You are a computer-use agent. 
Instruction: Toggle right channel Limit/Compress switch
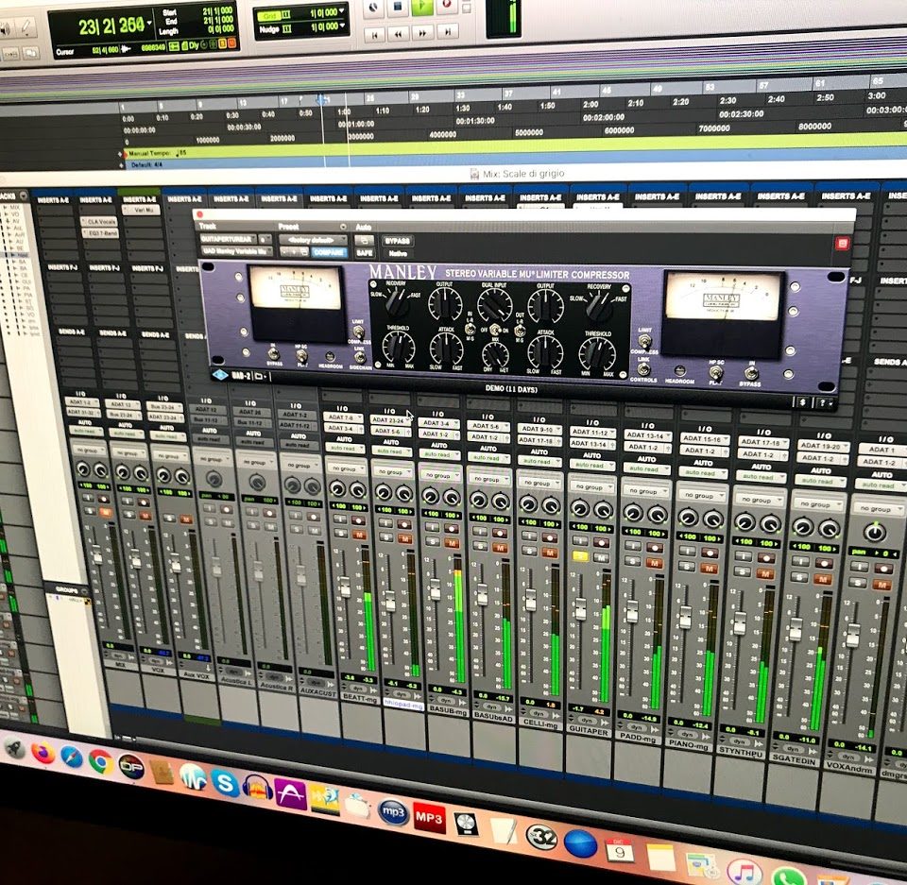pos(644,340)
